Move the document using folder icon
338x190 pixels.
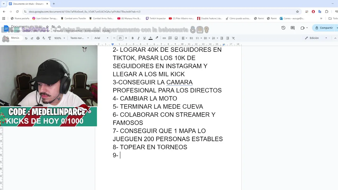click(53, 27)
